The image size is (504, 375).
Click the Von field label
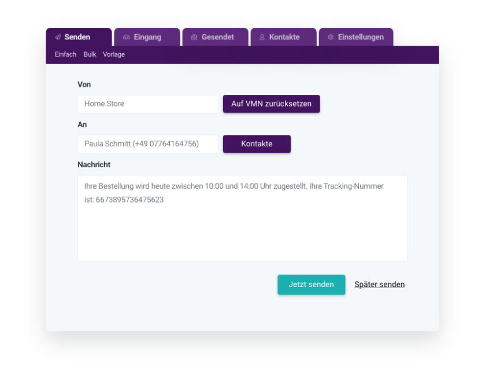coord(84,84)
